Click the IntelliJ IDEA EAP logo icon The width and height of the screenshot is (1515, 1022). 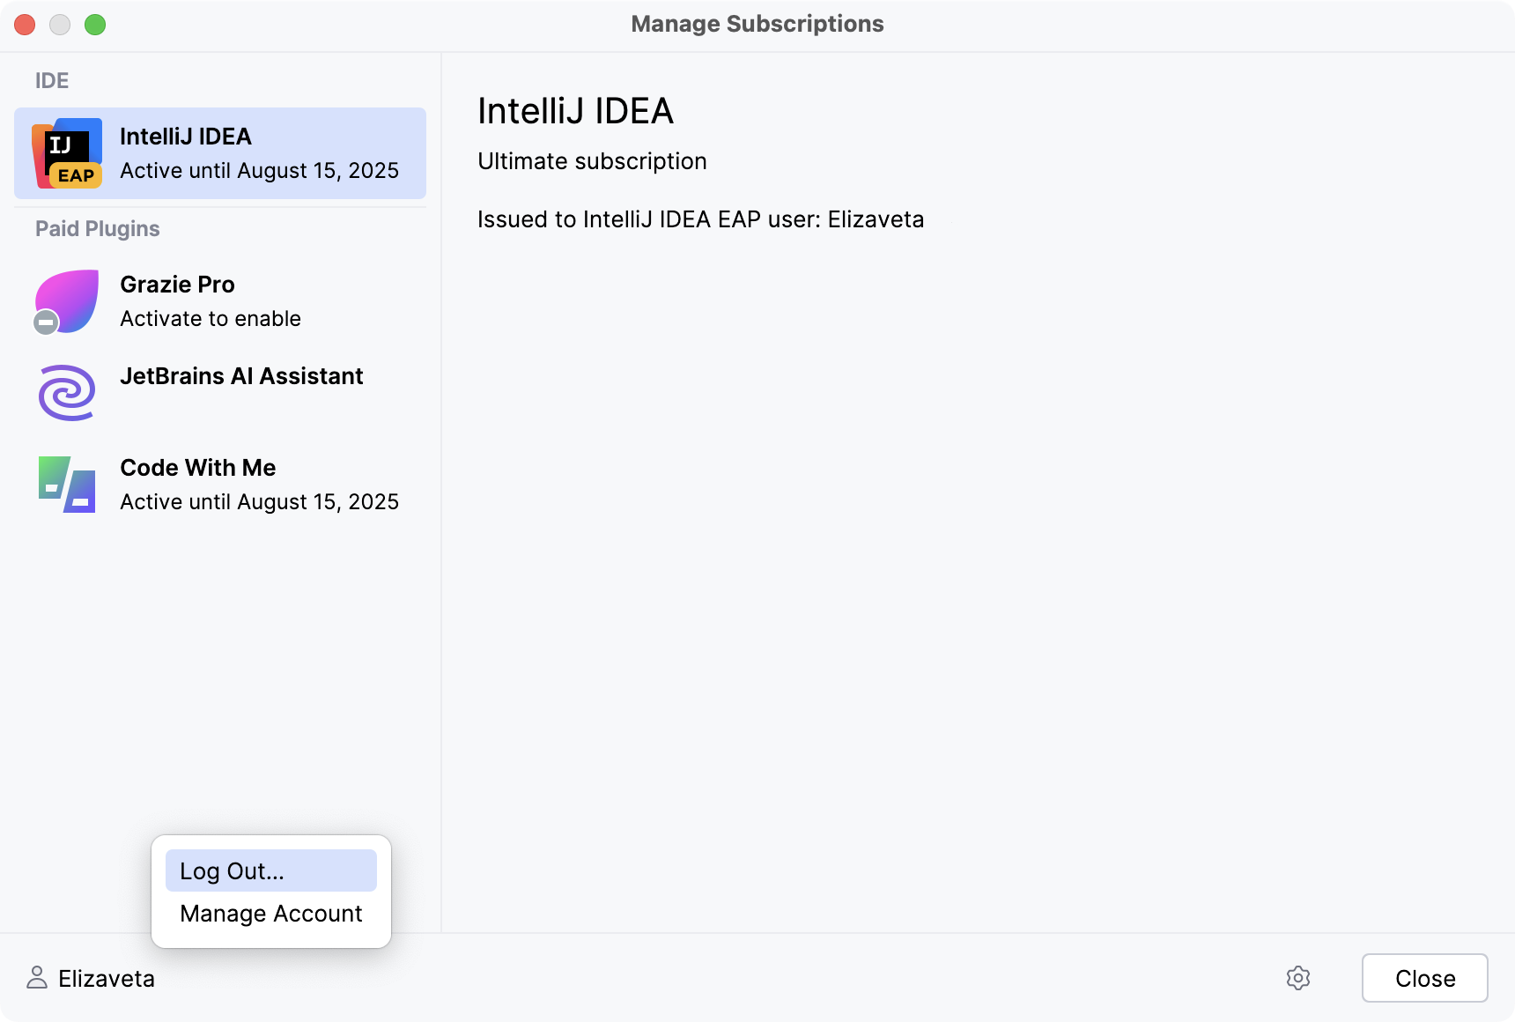(x=67, y=153)
